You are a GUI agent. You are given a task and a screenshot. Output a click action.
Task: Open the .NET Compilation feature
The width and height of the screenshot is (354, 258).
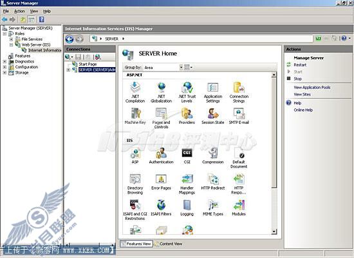[x=135, y=92]
